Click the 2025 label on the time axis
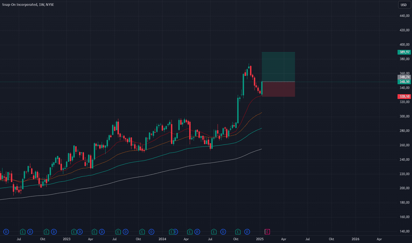This screenshot has height=243, width=412. [x=259, y=239]
